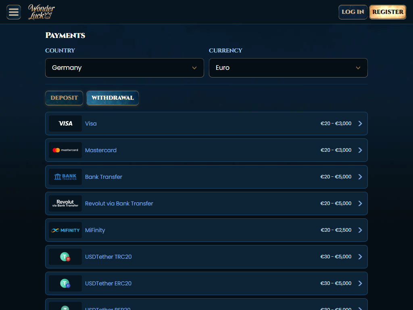This screenshot has height=310, width=413.
Task: Click the USDTether TRC20 payment name
Action: pyautogui.click(x=108, y=257)
